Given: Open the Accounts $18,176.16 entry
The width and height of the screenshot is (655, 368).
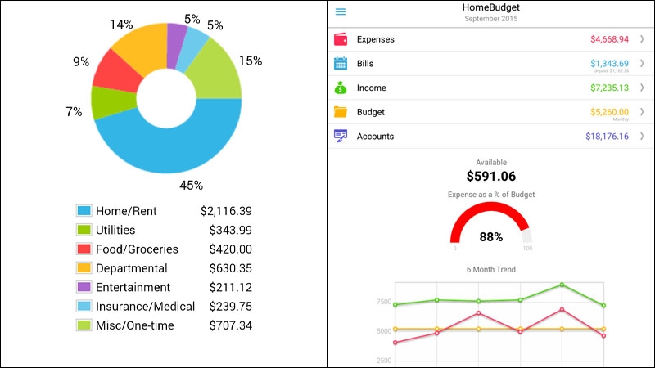Looking at the screenshot, I should tap(491, 136).
